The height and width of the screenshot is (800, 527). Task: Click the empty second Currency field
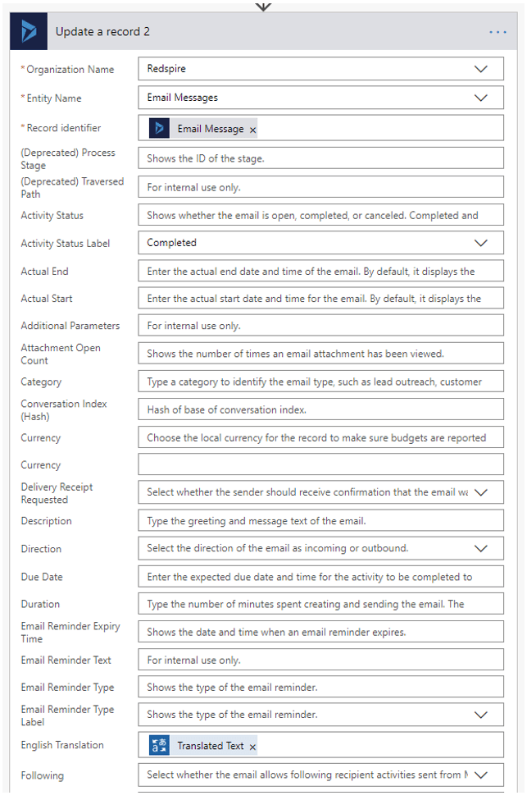tap(320, 464)
